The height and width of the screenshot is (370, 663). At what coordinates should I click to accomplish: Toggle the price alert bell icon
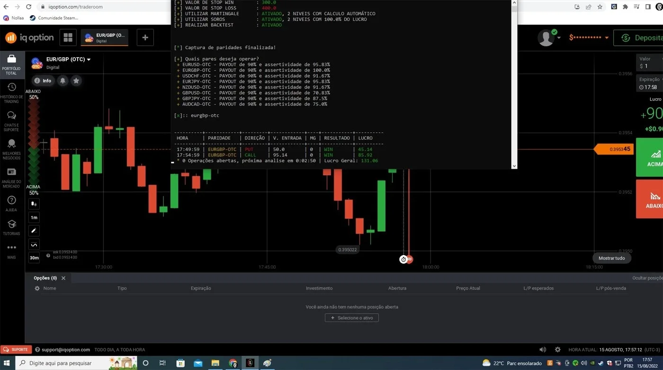63,81
